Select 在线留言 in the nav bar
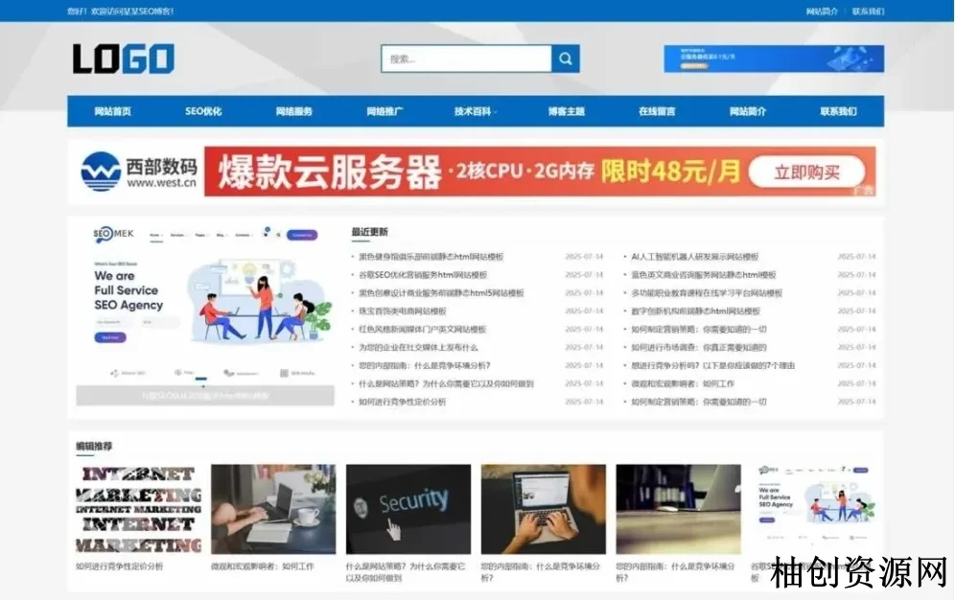The height and width of the screenshot is (600, 955). 657,111
